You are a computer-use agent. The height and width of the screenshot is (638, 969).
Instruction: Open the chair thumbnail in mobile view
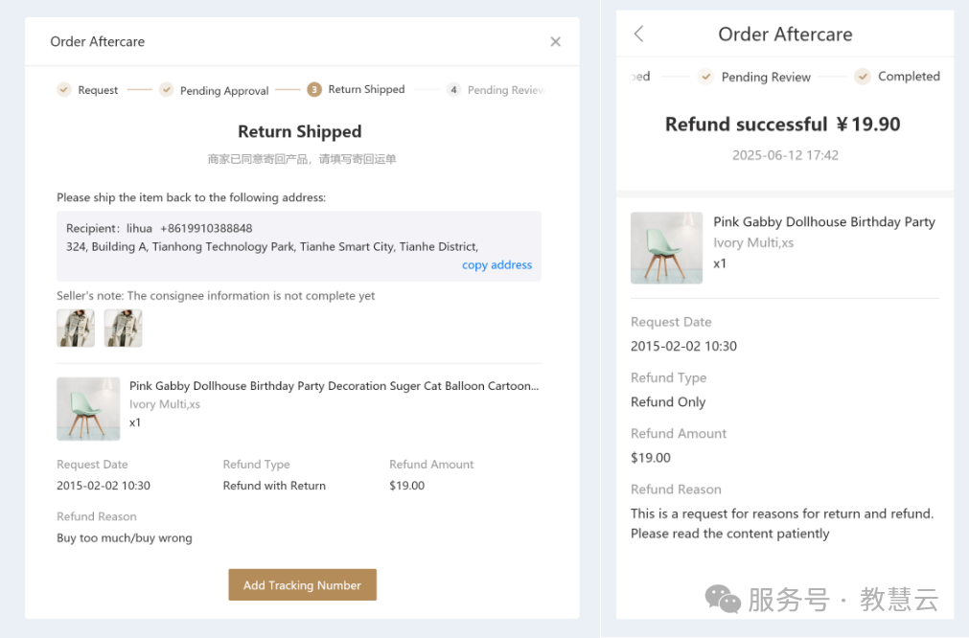[666, 248]
